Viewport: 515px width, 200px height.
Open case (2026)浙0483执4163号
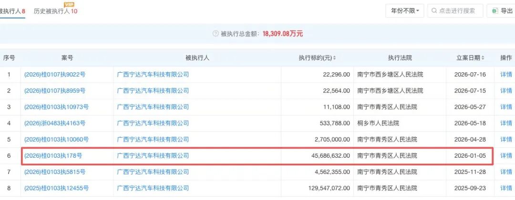54,124
